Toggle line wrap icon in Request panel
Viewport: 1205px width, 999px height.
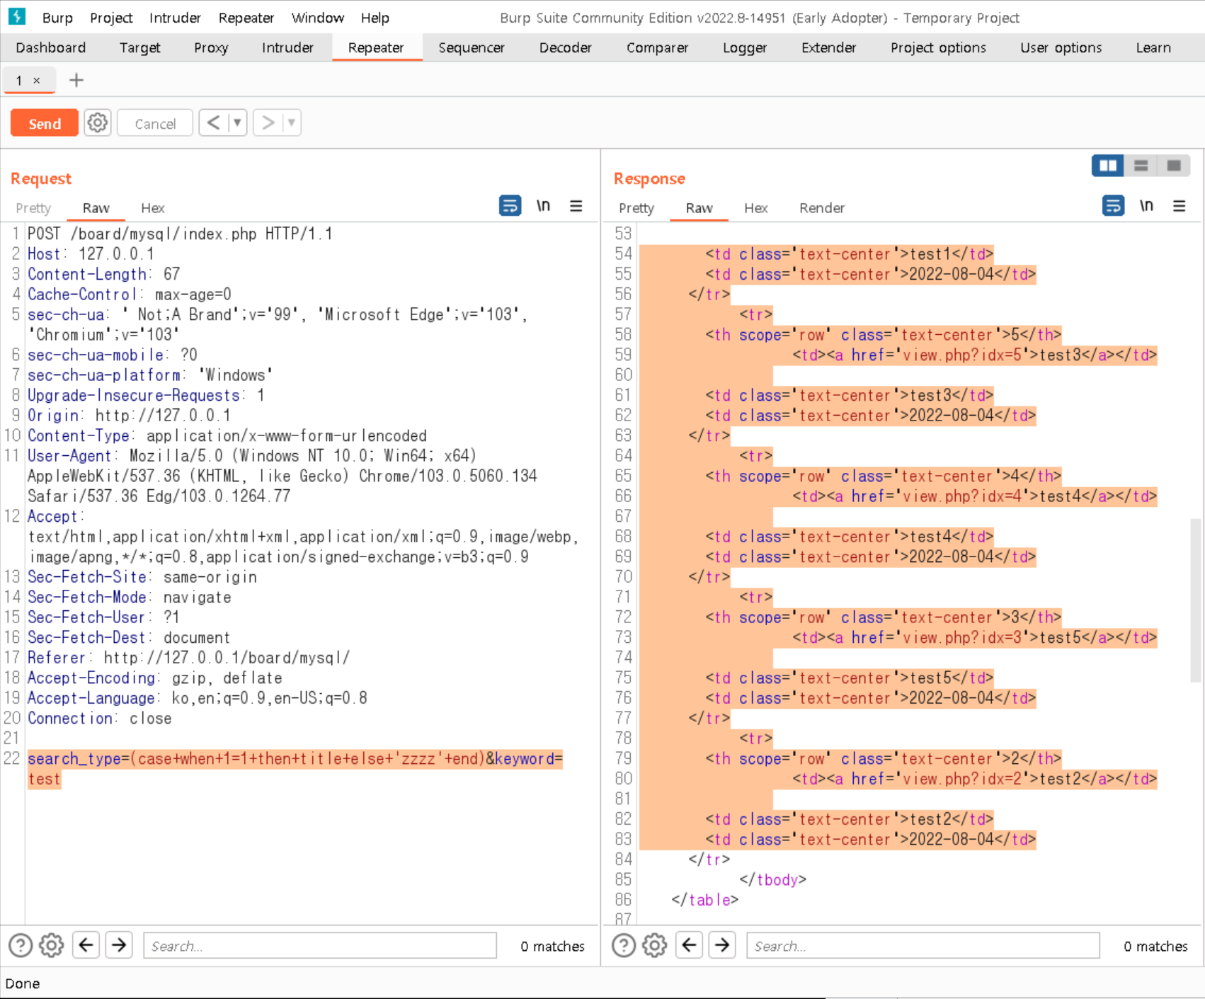(510, 206)
